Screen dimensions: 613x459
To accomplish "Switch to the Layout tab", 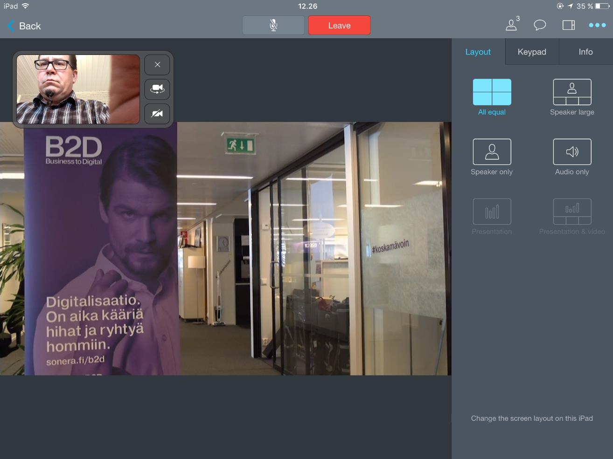I will point(478,52).
